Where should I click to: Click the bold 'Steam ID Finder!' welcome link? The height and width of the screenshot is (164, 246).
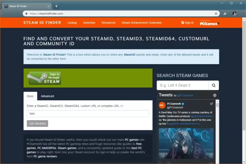pyautogui.click(x=55, y=55)
